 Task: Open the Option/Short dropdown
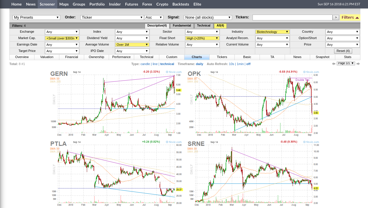click(x=343, y=38)
